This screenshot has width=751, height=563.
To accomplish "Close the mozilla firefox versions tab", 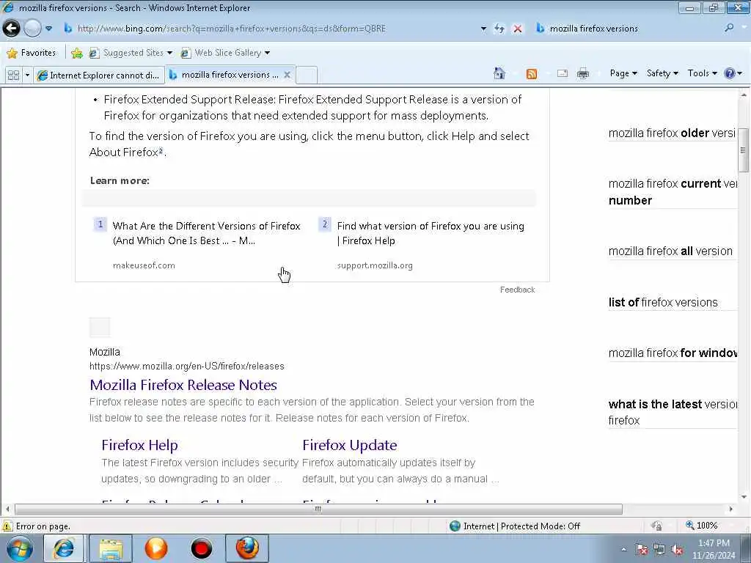I will (x=287, y=75).
